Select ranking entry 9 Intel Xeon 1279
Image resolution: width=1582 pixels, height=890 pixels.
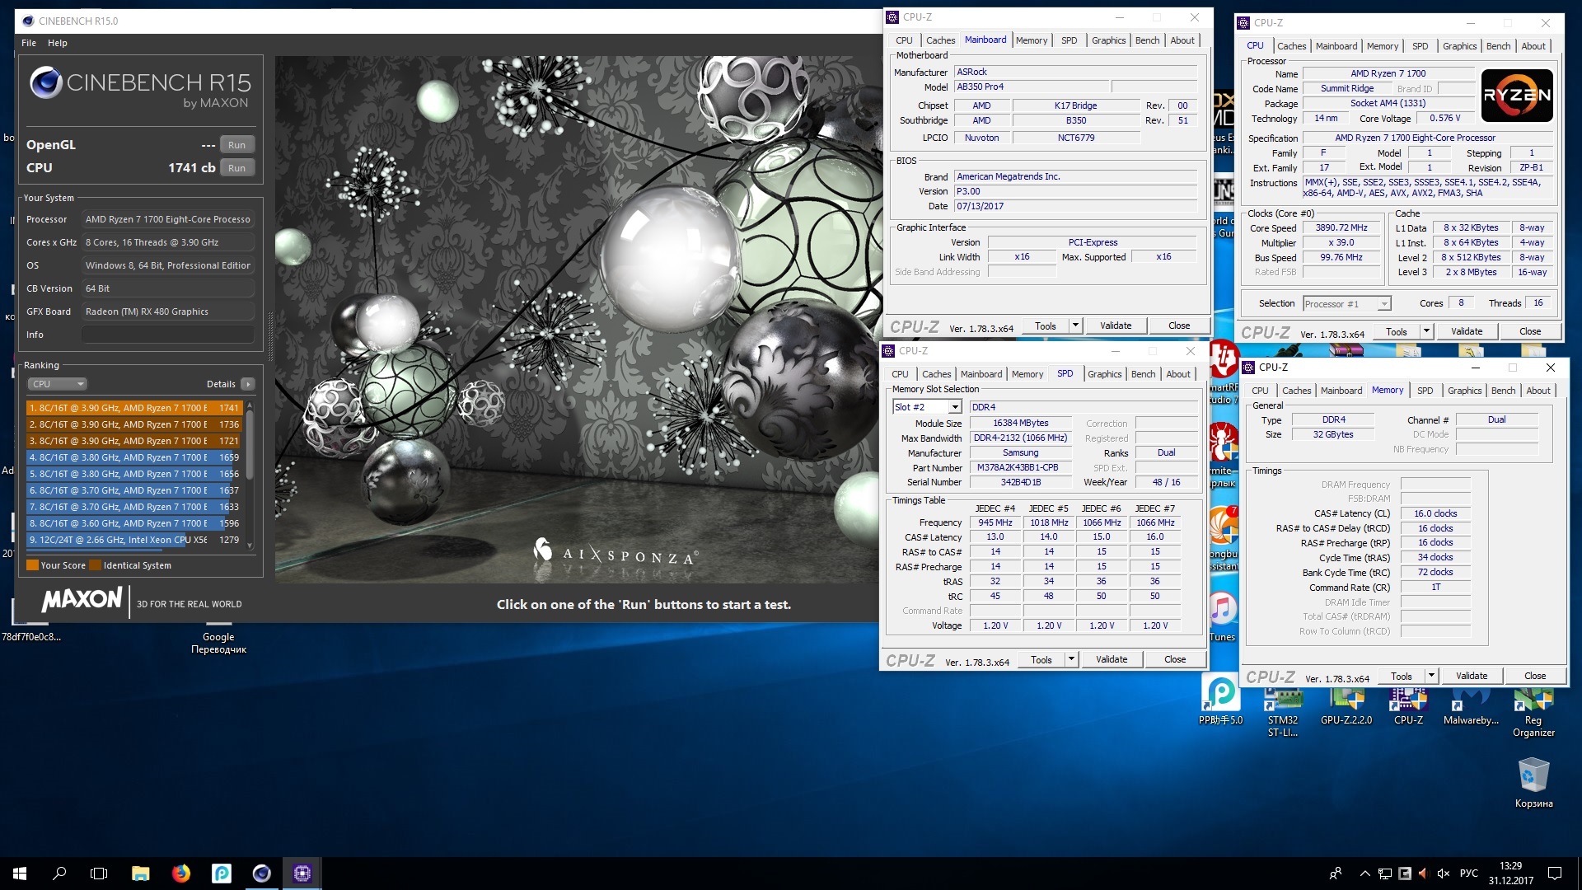click(x=134, y=540)
